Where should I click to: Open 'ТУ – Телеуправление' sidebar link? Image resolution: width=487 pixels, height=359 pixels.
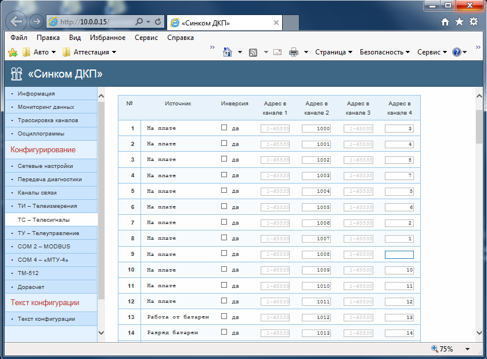click(48, 233)
